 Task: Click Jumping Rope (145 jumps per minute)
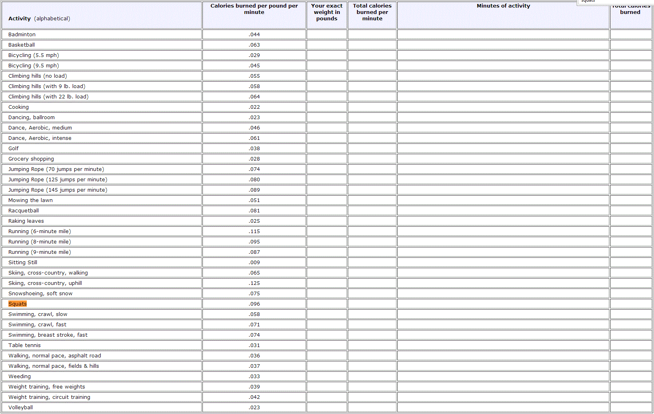click(58, 190)
